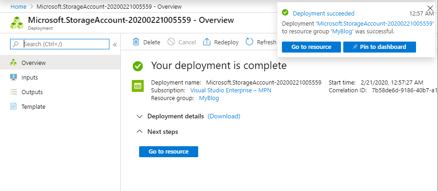Focus the Search (Ctrl+/) input field
Screen dimensions: 438x191
64,44
